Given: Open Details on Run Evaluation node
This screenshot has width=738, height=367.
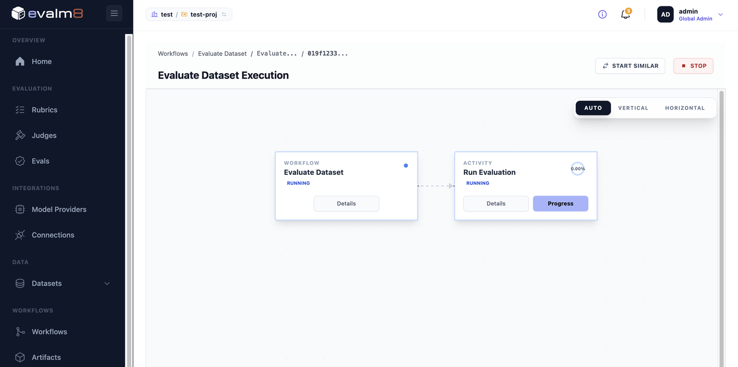Looking at the screenshot, I should coord(496,204).
